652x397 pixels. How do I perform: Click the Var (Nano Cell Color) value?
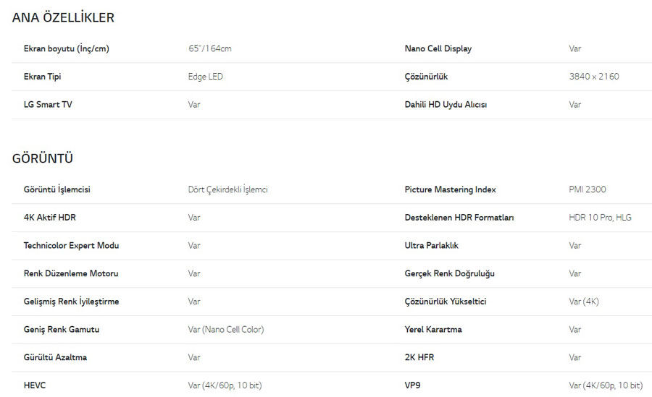226,329
